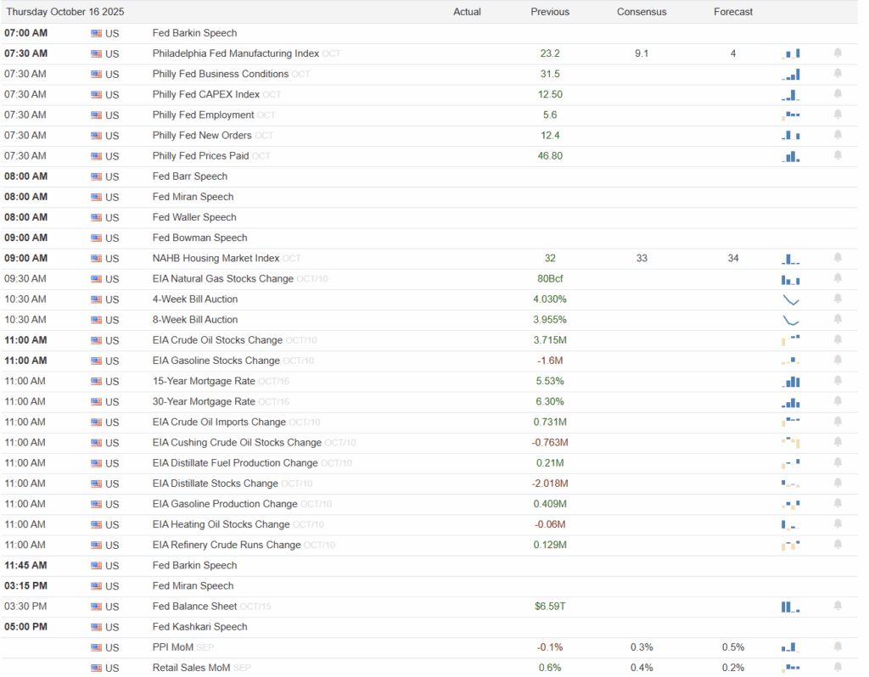The width and height of the screenshot is (869, 677).
Task: Open the EIA Natural Gas Stocks Change chart icon
Action: click(x=790, y=278)
